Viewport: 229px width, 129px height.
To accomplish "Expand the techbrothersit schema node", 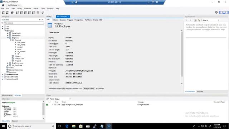I will pos(3,75).
